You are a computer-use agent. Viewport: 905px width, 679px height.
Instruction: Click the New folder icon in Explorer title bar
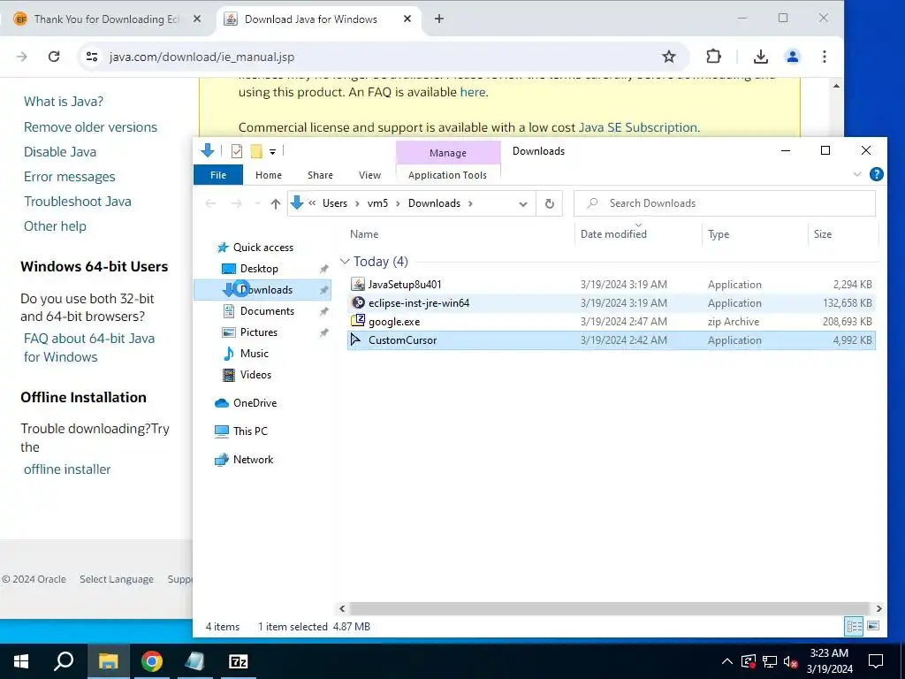[256, 151]
